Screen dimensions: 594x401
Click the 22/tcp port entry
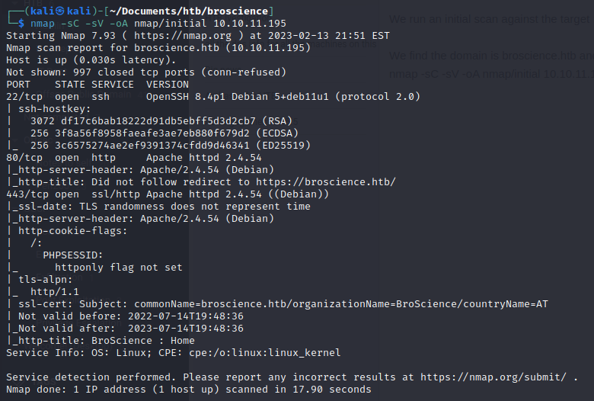[24, 97]
